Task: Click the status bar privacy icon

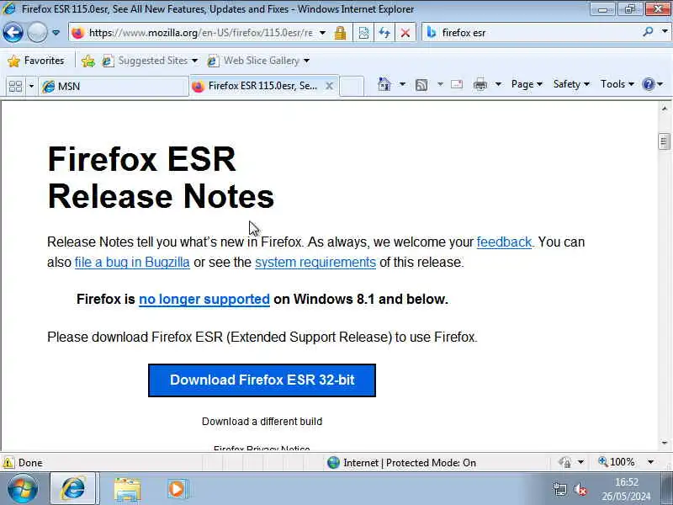Action: (x=564, y=462)
